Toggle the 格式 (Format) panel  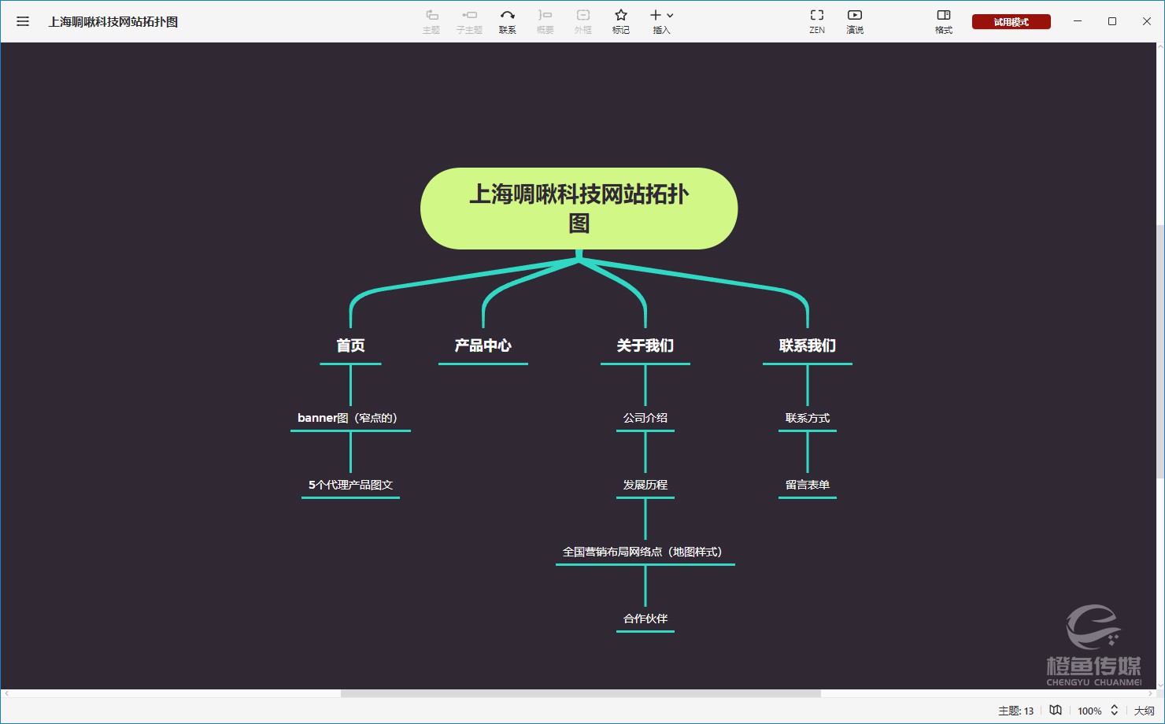[944, 21]
